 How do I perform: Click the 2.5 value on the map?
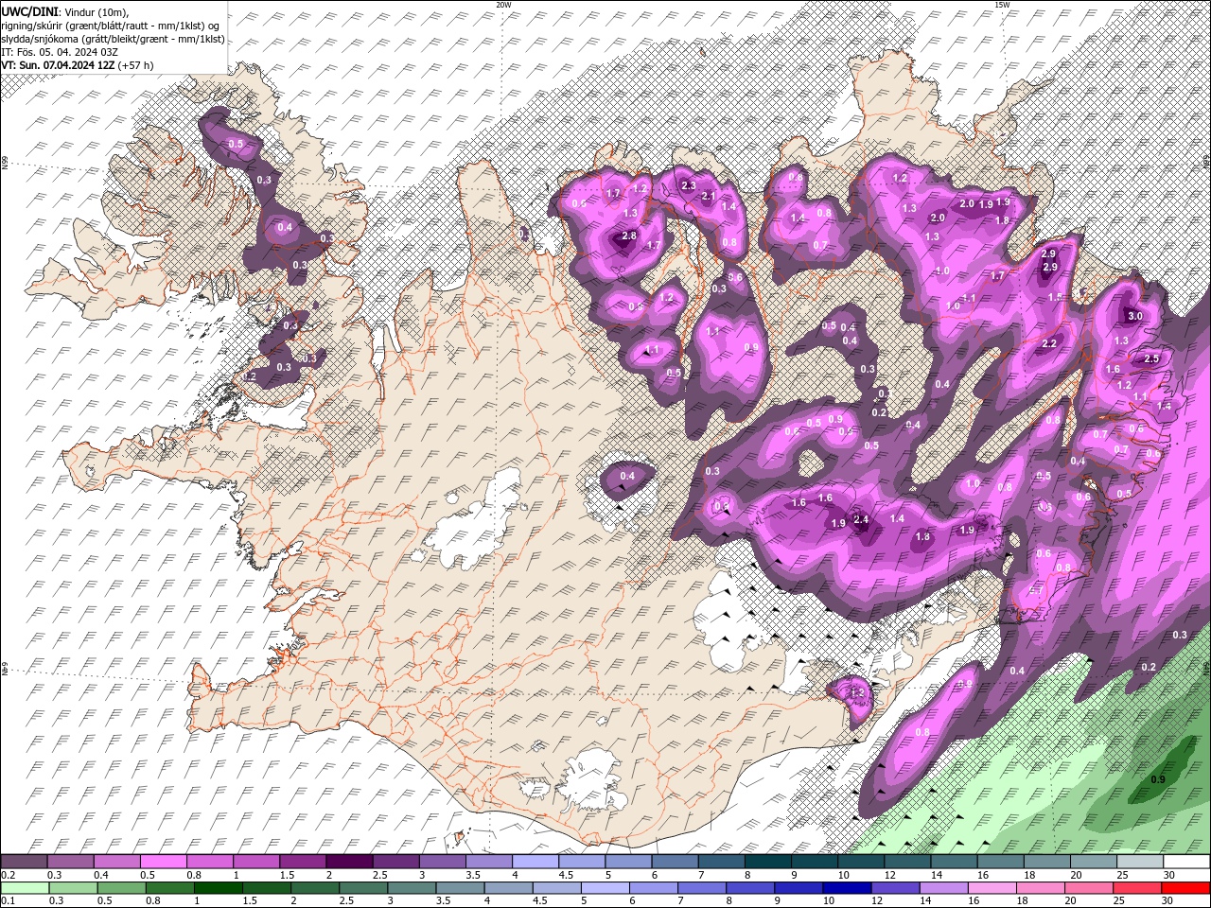(x=1151, y=359)
